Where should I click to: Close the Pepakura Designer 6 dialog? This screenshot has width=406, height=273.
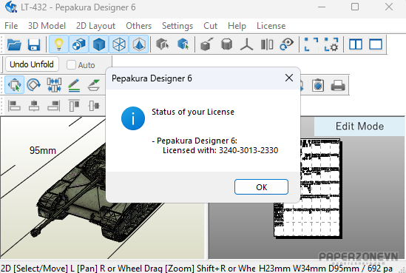[x=289, y=78]
